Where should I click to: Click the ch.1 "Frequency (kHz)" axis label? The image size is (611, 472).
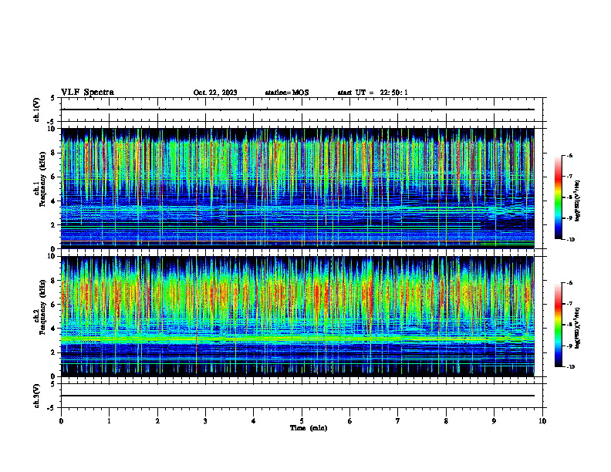pos(42,180)
